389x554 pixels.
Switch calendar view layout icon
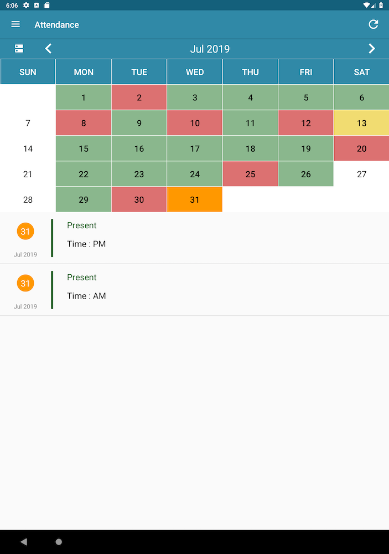tap(19, 49)
